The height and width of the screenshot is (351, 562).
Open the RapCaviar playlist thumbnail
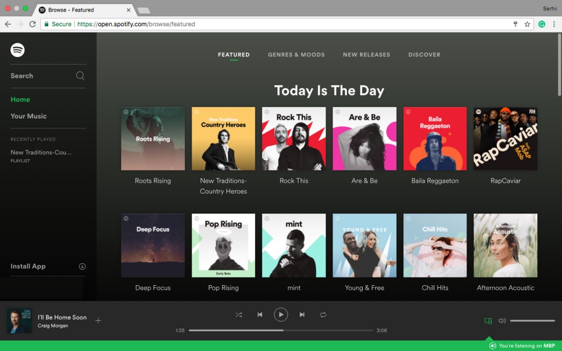[505, 138]
